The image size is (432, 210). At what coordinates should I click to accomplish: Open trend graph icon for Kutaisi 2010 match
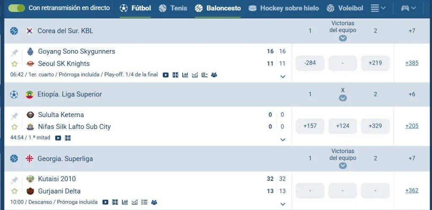coord(135,202)
